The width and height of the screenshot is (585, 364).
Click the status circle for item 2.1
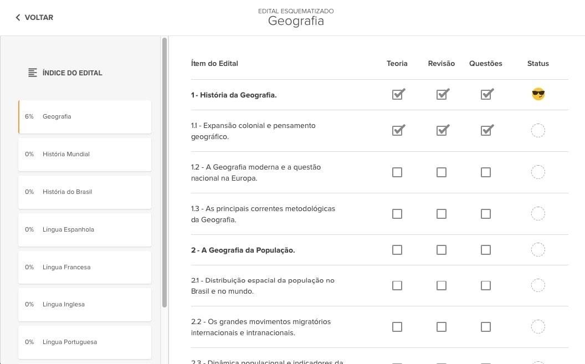[x=538, y=286]
